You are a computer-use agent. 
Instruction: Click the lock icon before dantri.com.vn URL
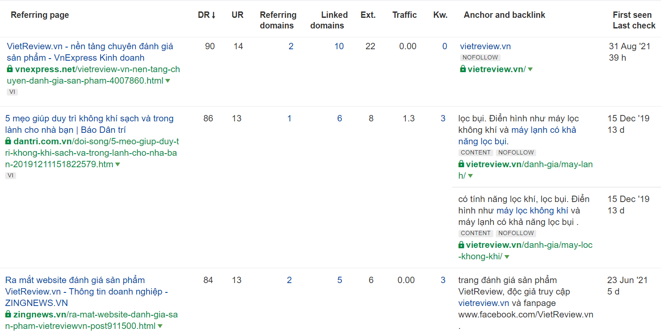[8, 141]
